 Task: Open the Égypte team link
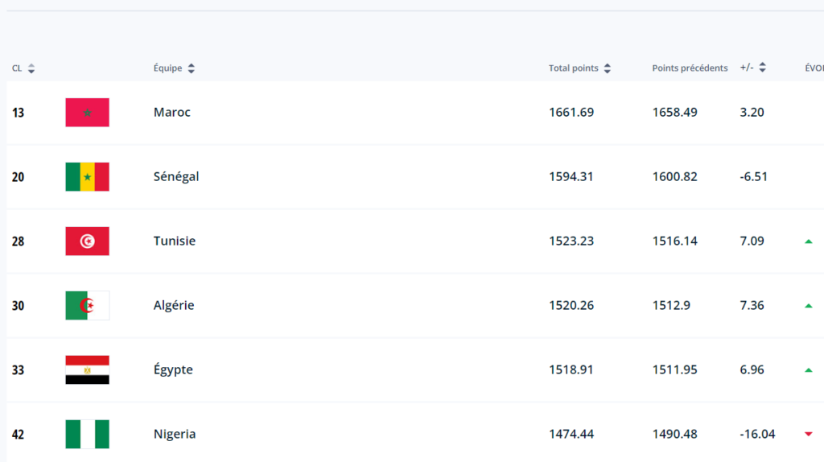pyautogui.click(x=173, y=369)
